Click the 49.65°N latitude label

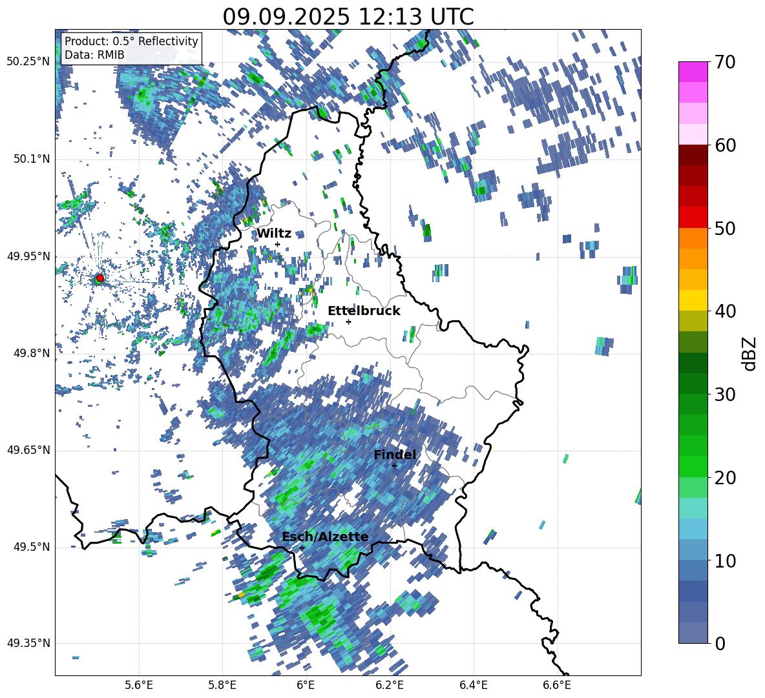(28, 450)
